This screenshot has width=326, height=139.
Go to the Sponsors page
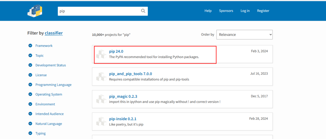pos(226,11)
